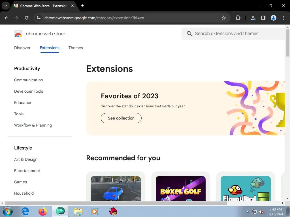Open Chrome three-dot menu
Screen dimensions: 290x217
pyautogui.click(x=284, y=18)
